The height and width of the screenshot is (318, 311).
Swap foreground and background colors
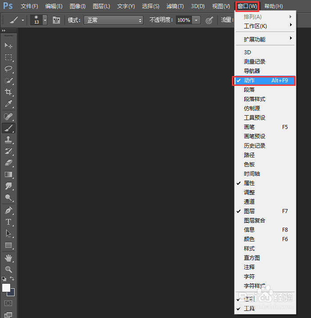12,278
